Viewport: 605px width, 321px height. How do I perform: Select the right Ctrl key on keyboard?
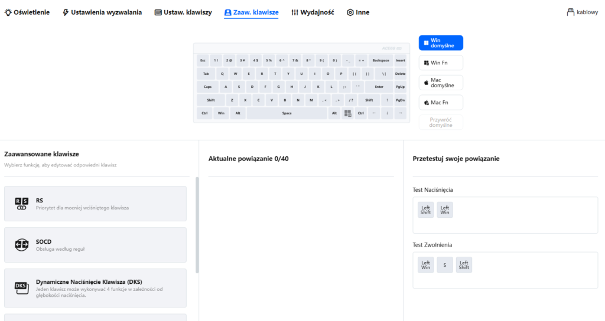pyautogui.click(x=360, y=113)
